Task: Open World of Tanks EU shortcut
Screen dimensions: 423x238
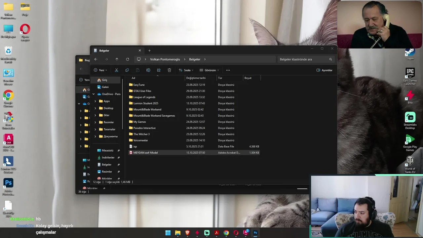Action: click(410, 165)
